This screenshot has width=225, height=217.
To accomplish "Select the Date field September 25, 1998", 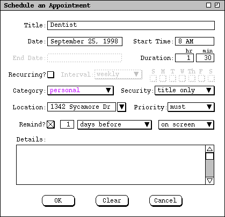I will point(85,41).
